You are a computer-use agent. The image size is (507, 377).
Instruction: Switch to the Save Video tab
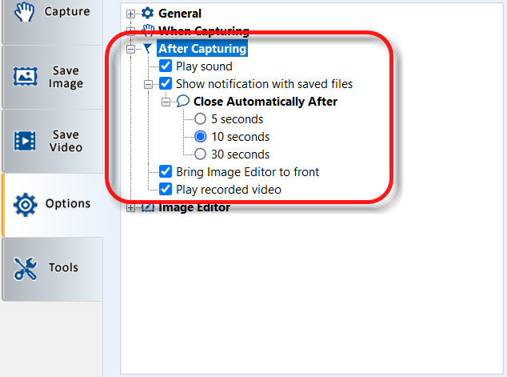(x=51, y=141)
